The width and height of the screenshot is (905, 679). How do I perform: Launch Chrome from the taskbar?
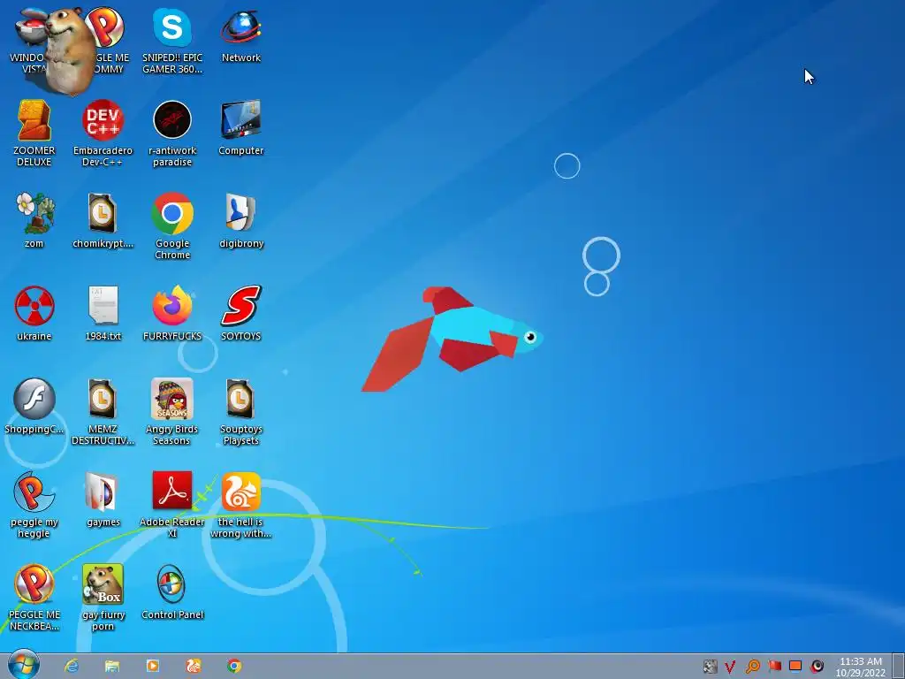(x=233, y=666)
